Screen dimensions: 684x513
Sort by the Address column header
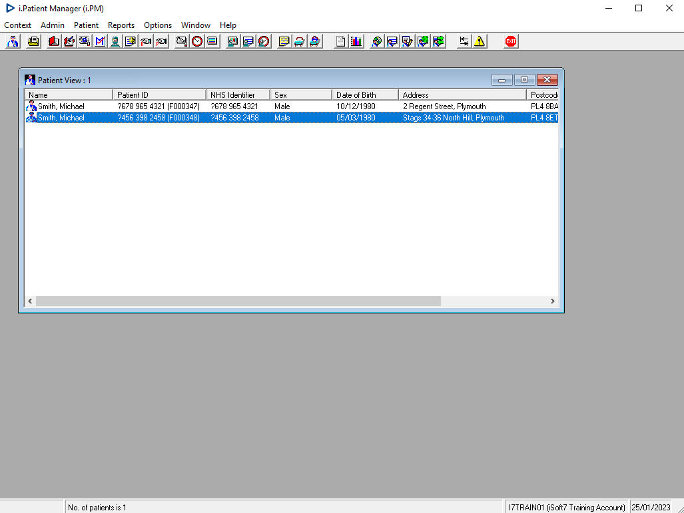pyautogui.click(x=462, y=94)
